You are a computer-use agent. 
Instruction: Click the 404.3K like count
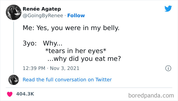click(x=25, y=94)
